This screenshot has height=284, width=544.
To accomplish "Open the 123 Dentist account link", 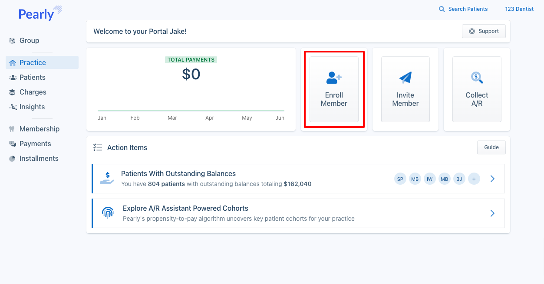I will tap(519, 9).
